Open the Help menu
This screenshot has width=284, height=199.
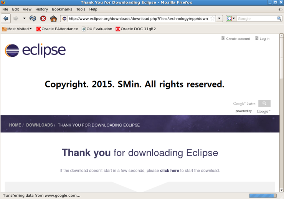tap(93, 9)
